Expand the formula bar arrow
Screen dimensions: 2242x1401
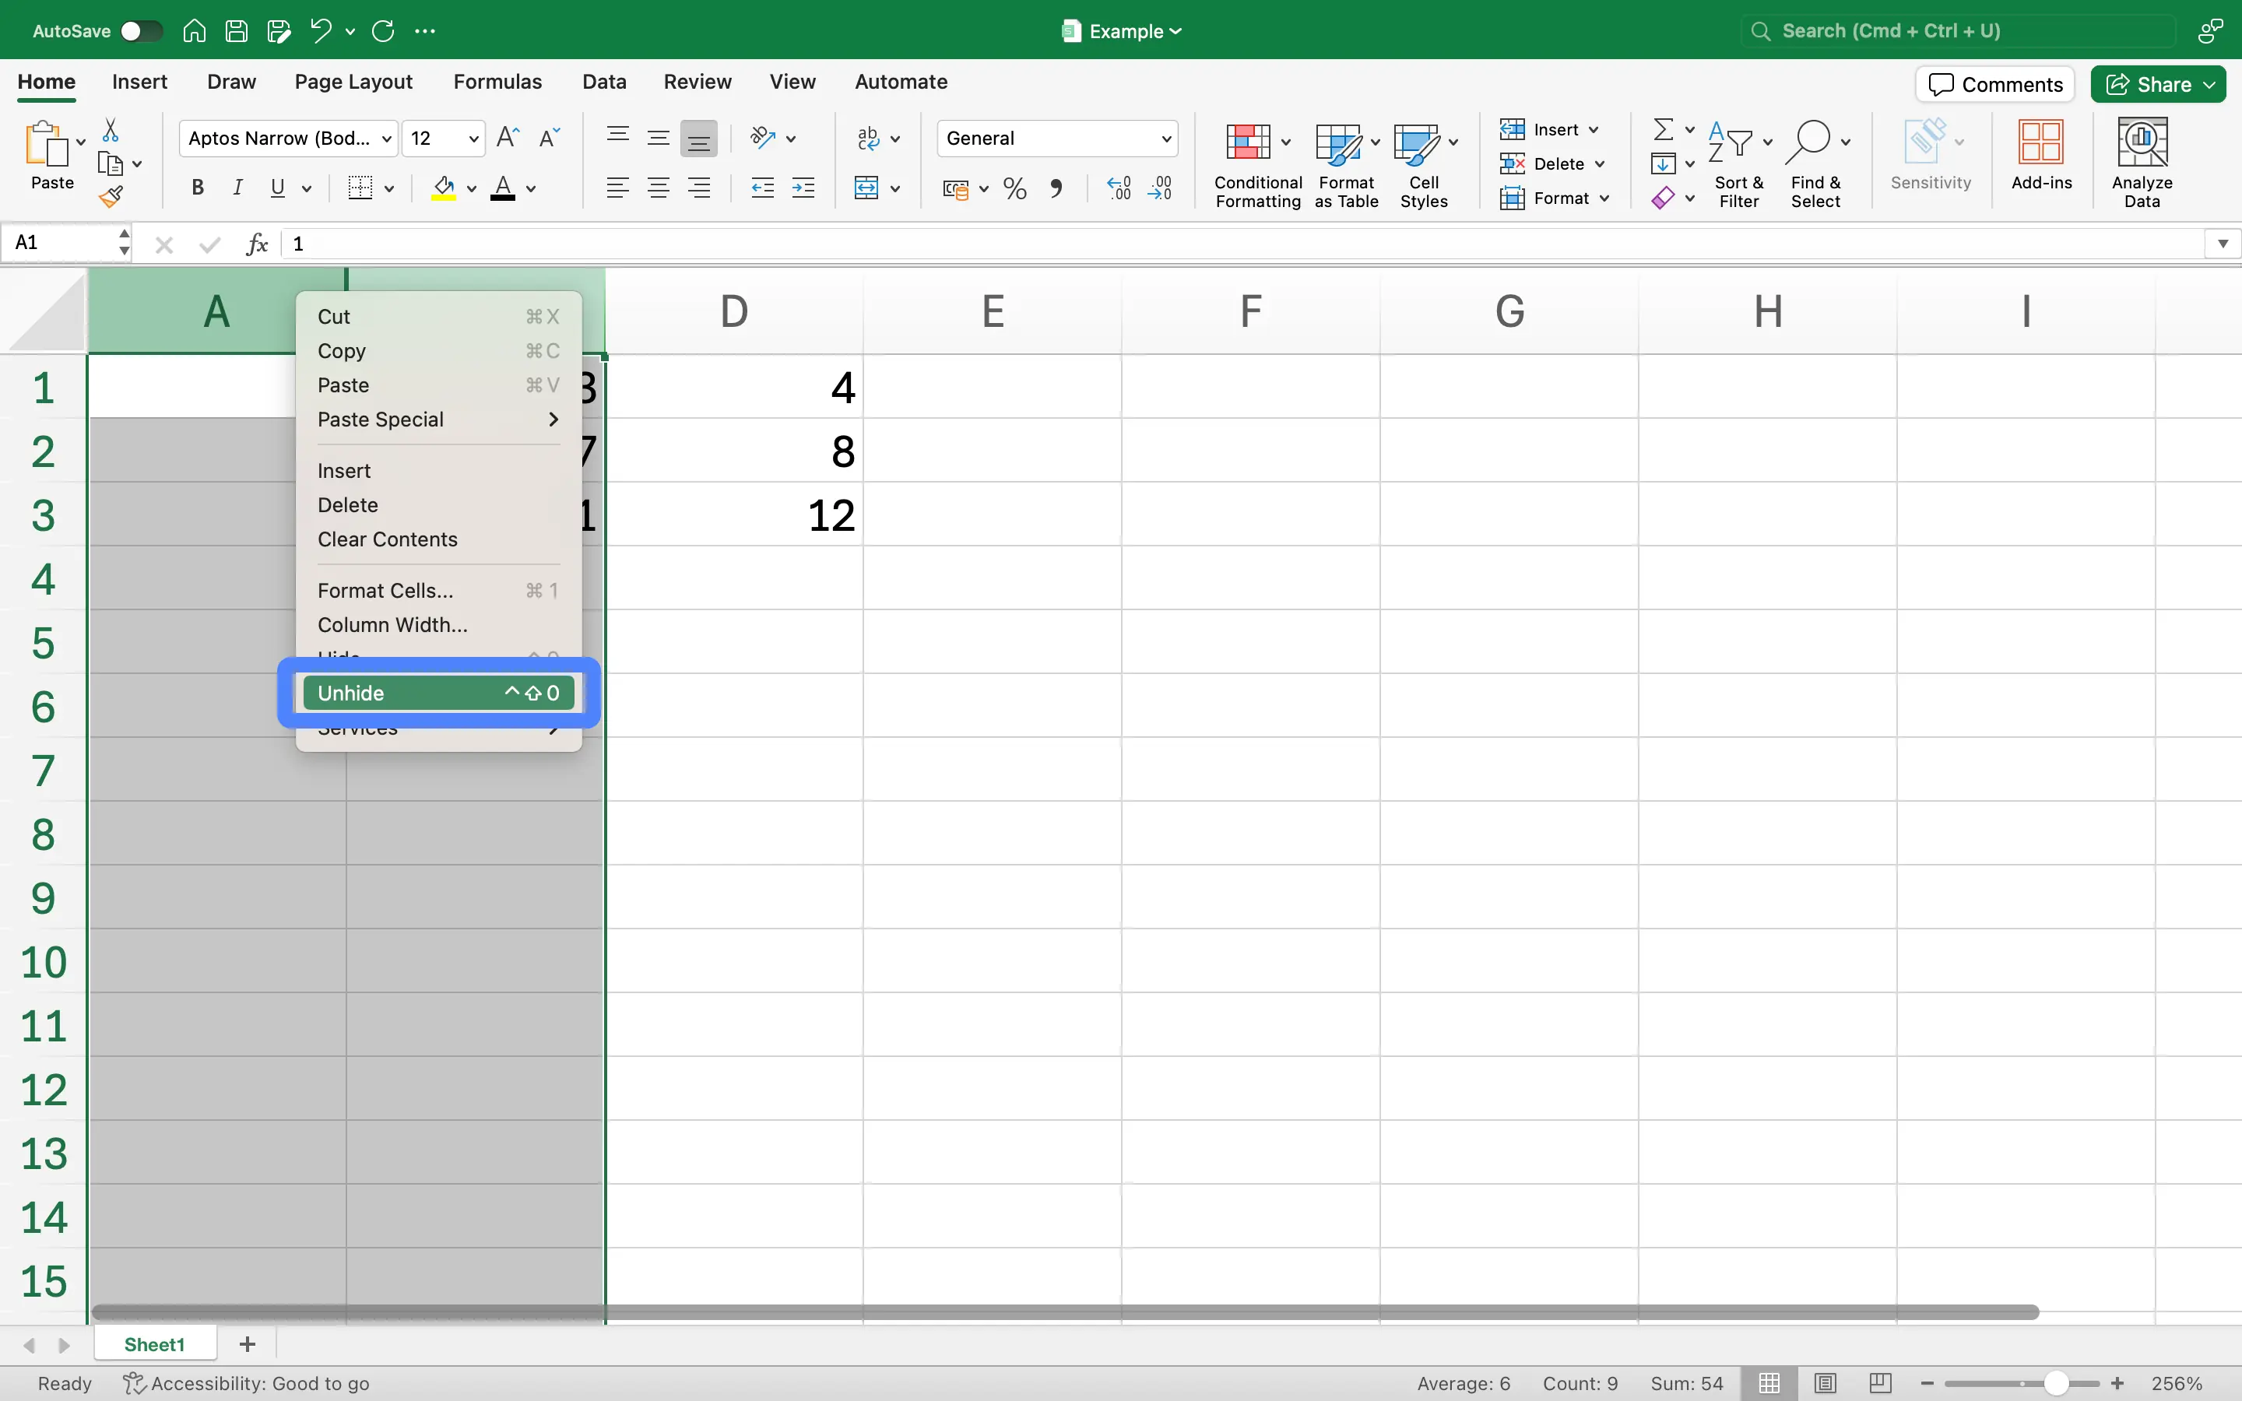[2223, 244]
